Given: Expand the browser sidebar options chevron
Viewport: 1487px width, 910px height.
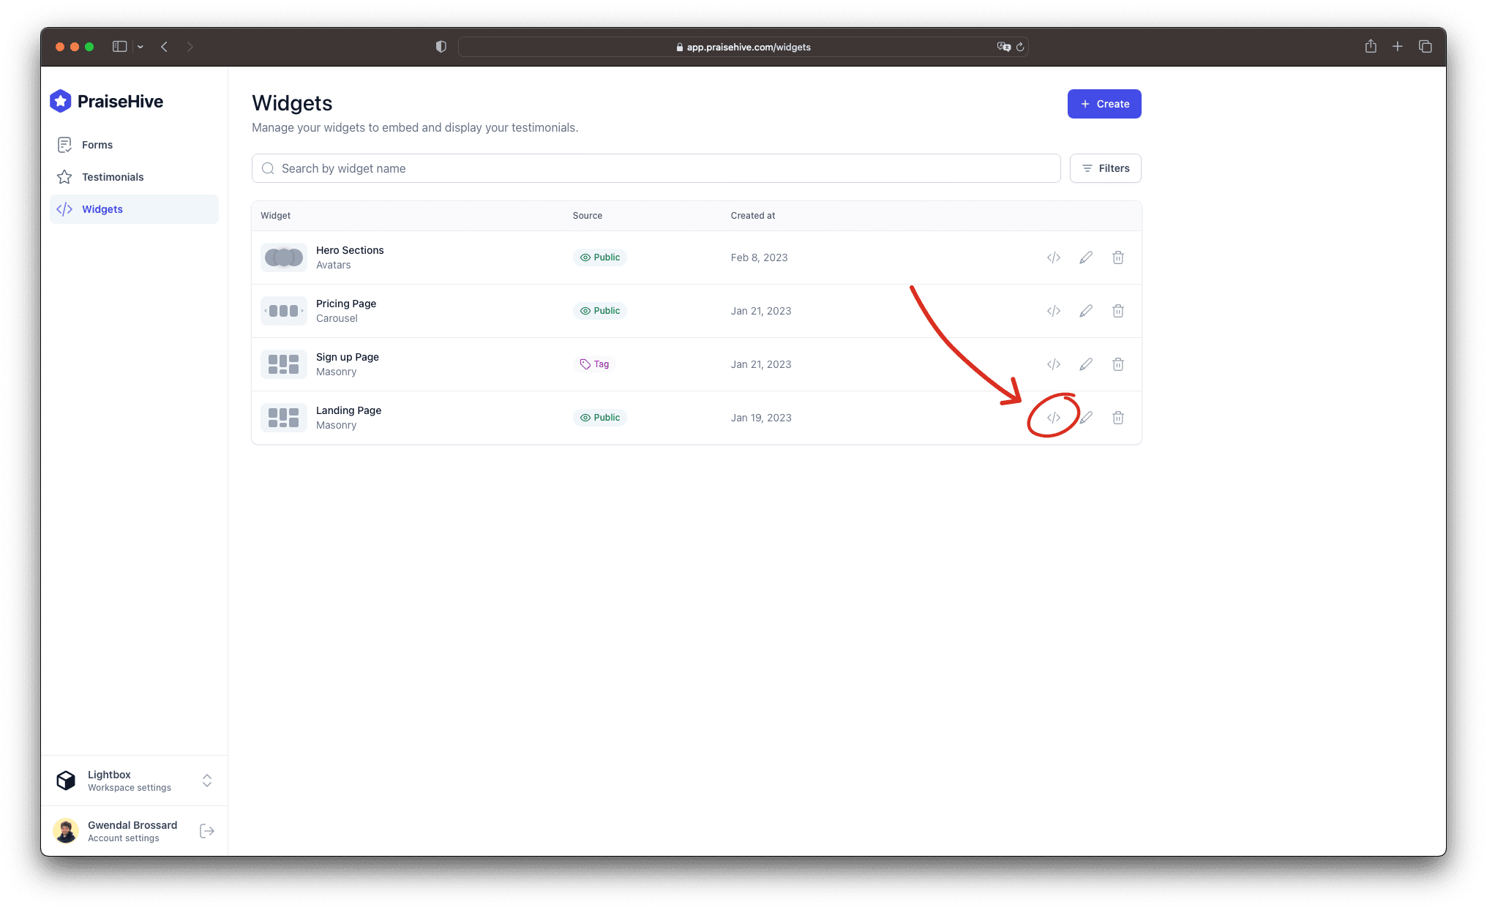Looking at the screenshot, I should [x=141, y=47].
